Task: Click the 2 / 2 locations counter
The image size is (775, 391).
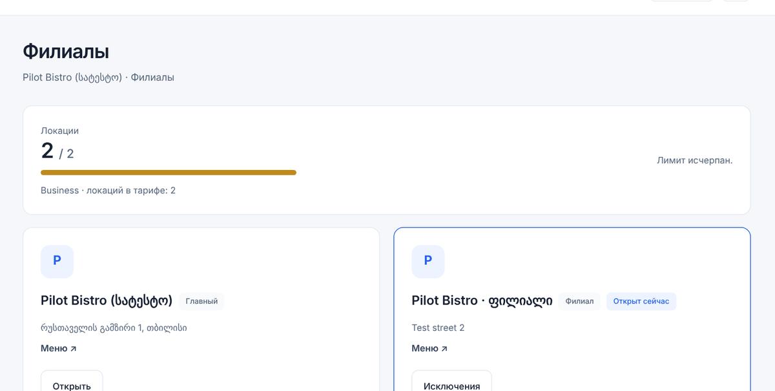Action: 57,151
